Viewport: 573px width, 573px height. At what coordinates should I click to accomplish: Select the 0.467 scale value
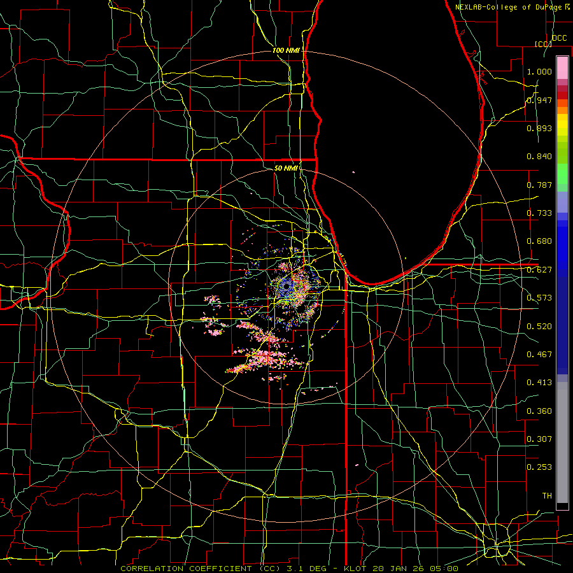point(539,355)
